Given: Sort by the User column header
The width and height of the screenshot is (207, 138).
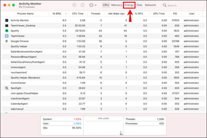Looking at the screenshot, I should [192, 13].
